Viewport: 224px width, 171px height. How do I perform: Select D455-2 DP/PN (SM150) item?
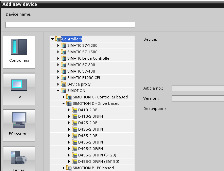(x=99, y=161)
